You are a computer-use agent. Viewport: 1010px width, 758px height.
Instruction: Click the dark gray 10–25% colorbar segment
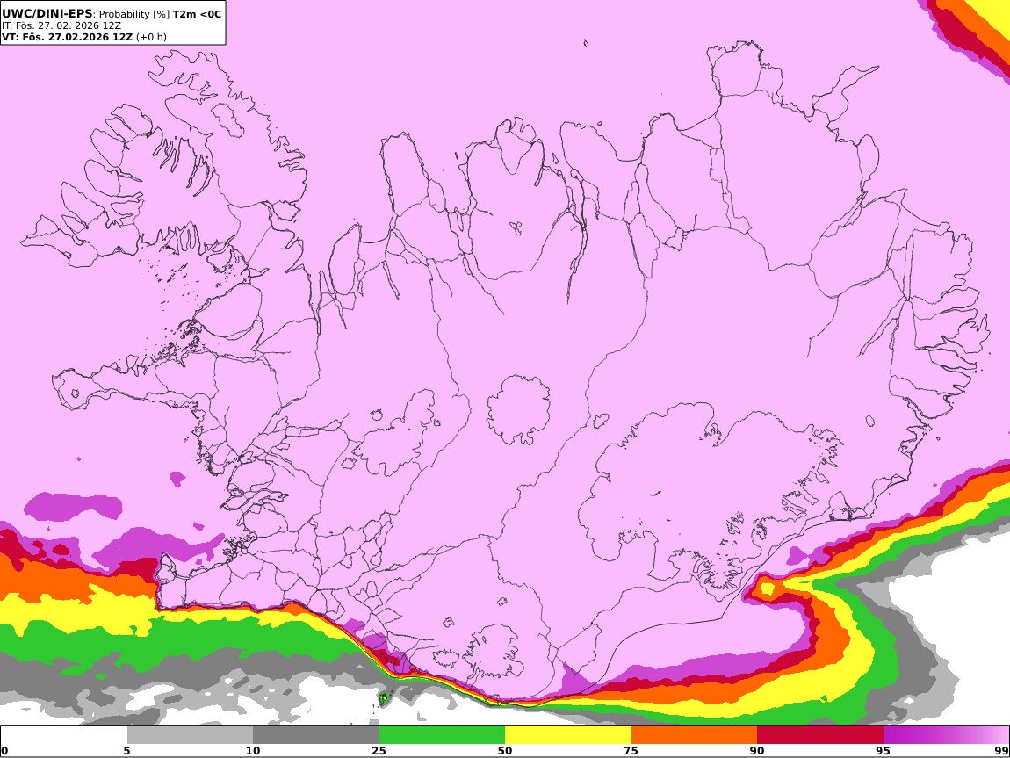(x=316, y=735)
